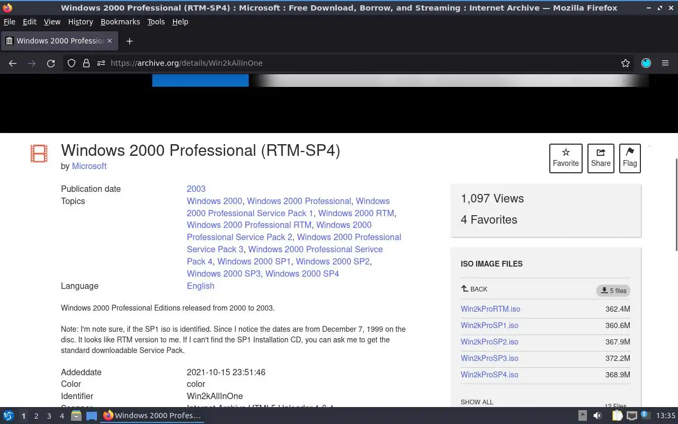Open the 2003 publication date link

[x=196, y=189]
